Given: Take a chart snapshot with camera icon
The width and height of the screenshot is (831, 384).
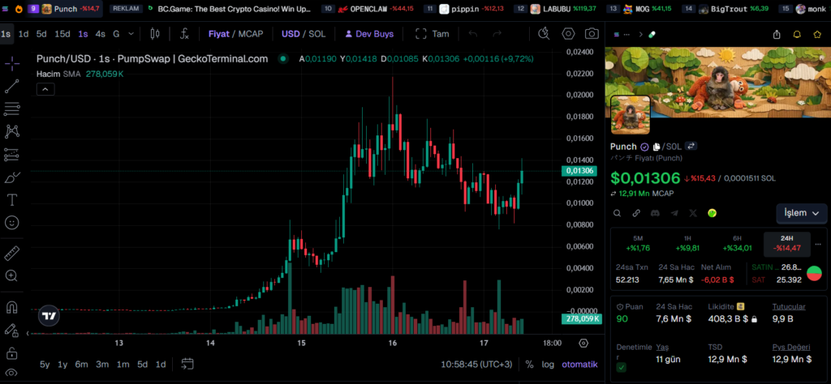Looking at the screenshot, I should [592, 34].
